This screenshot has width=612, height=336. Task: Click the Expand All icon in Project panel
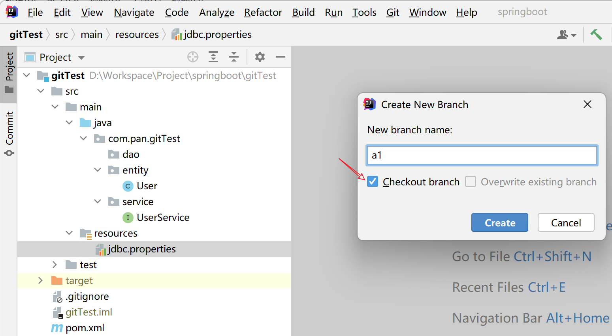pos(213,57)
